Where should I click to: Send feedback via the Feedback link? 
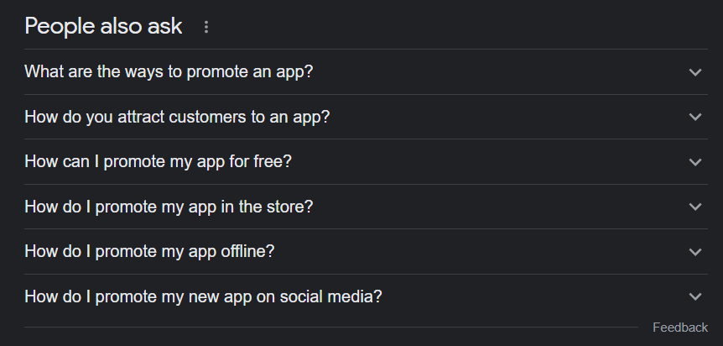[x=680, y=328]
